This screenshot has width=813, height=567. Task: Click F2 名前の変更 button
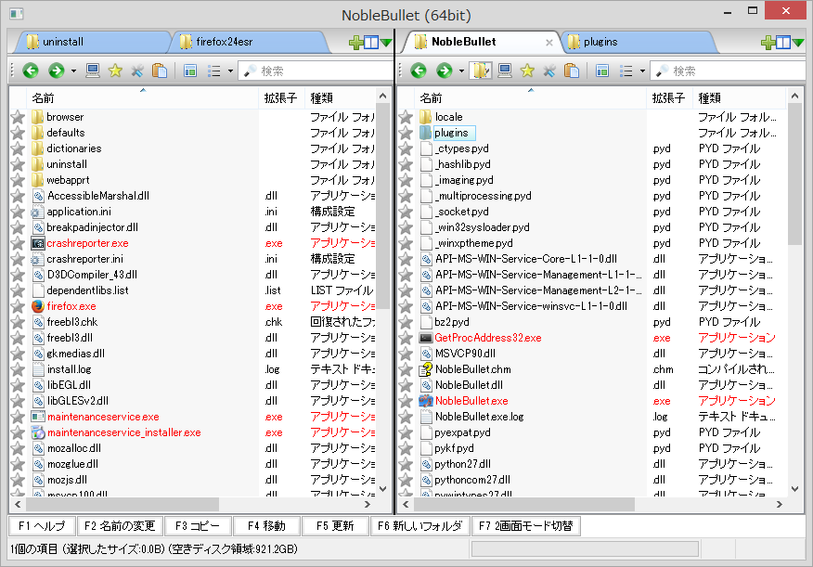coord(120,526)
